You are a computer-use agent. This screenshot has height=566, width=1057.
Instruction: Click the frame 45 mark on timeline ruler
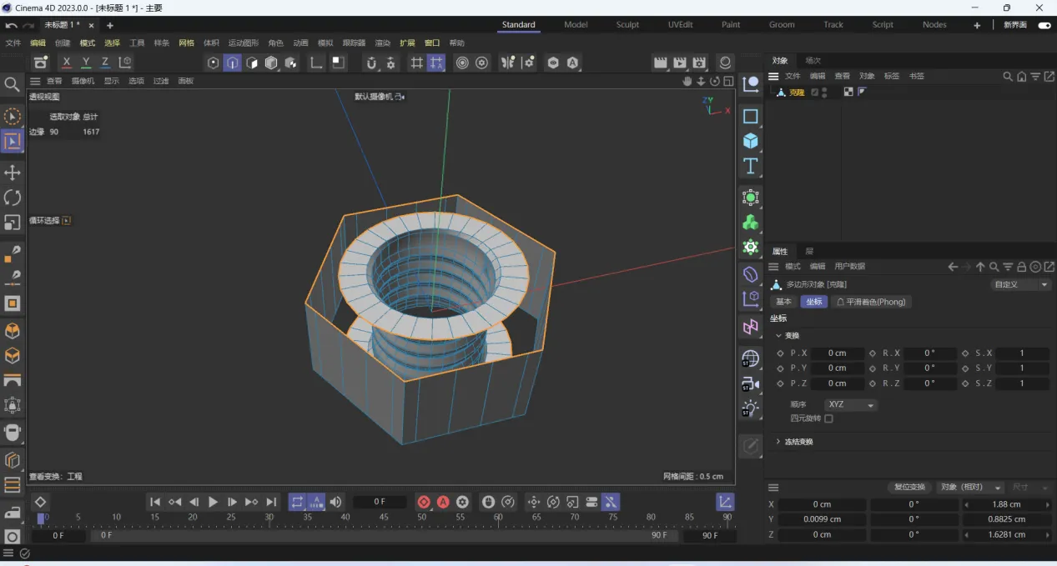point(384,518)
